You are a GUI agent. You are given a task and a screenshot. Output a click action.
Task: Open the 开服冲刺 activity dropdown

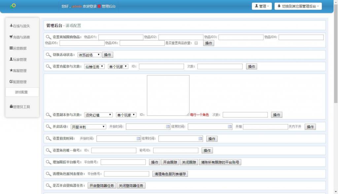coord(88,127)
